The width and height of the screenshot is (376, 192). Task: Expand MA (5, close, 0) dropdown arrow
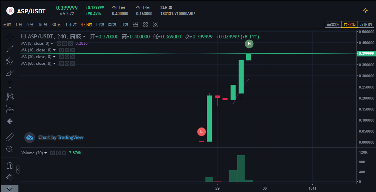(52, 43)
